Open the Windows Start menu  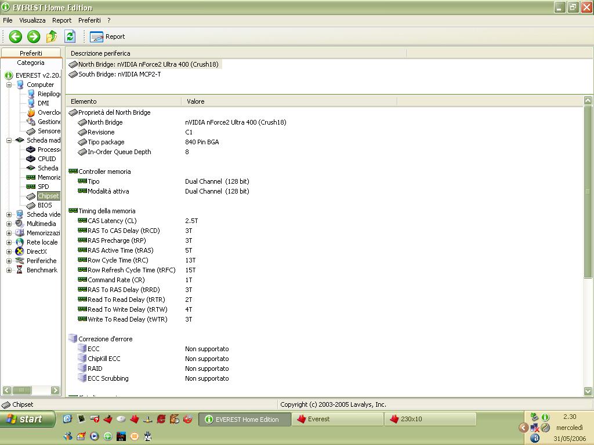point(27,420)
